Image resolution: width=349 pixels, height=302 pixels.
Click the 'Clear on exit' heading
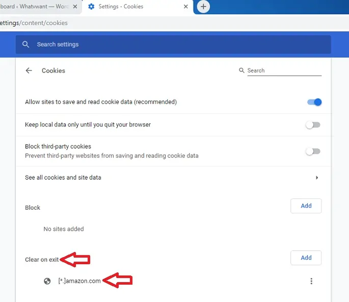pos(42,260)
